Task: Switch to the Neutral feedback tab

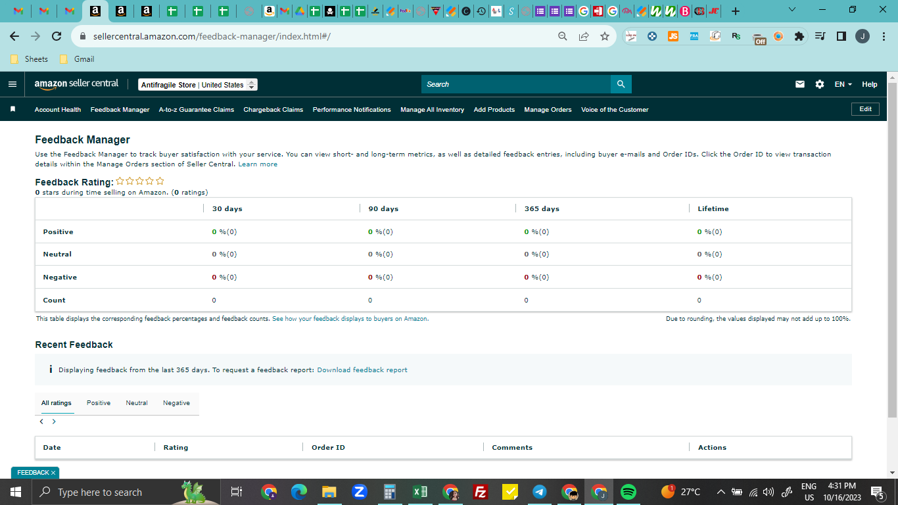Action: [x=137, y=403]
